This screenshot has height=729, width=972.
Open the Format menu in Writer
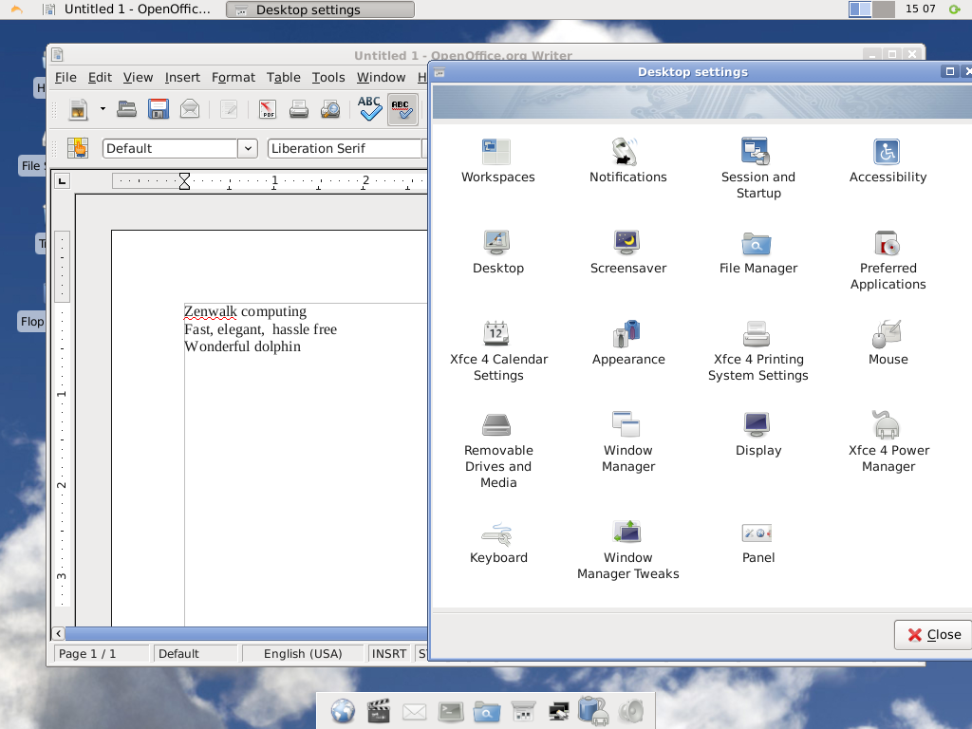[x=234, y=78]
